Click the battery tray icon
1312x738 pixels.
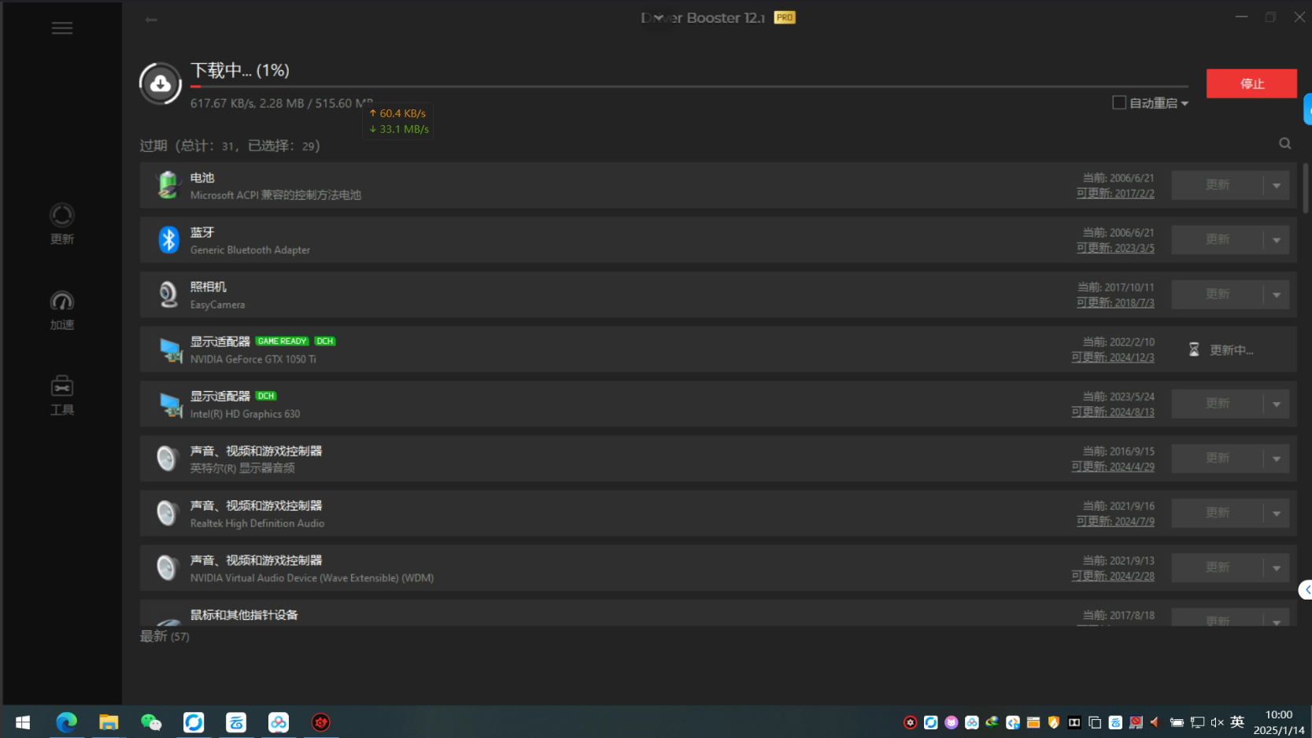1177,722
